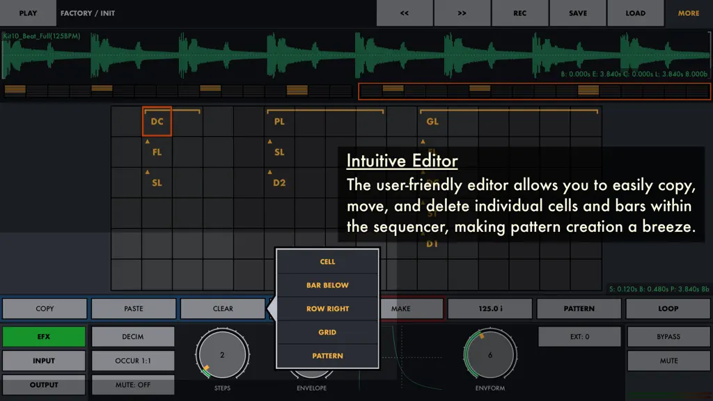Toggle the BYPASS button

coord(668,336)
